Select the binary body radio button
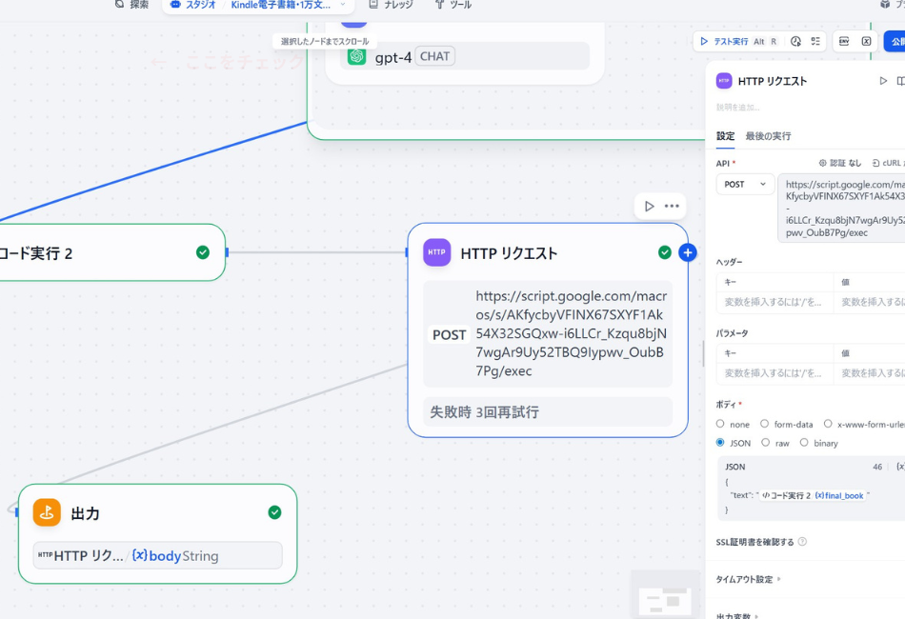905x619 pixels. (804, 443)
